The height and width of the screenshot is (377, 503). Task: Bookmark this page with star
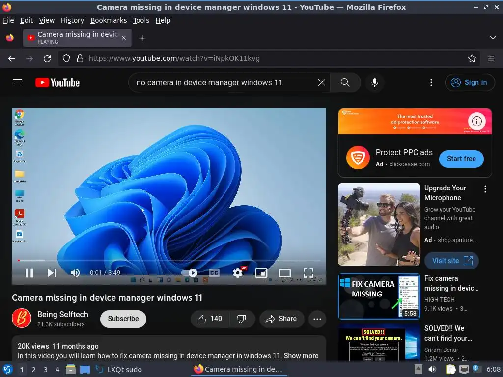coord(472,59)
